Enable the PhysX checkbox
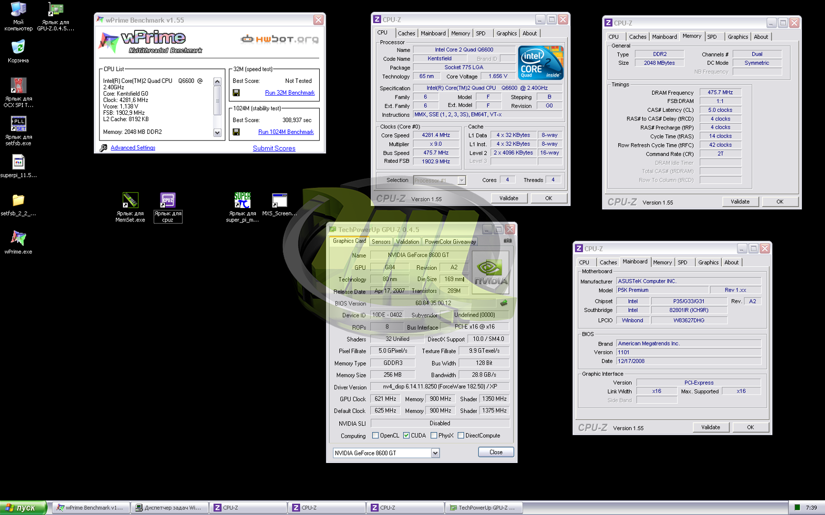This screenshot has height=515, width=825. [434, 435]
